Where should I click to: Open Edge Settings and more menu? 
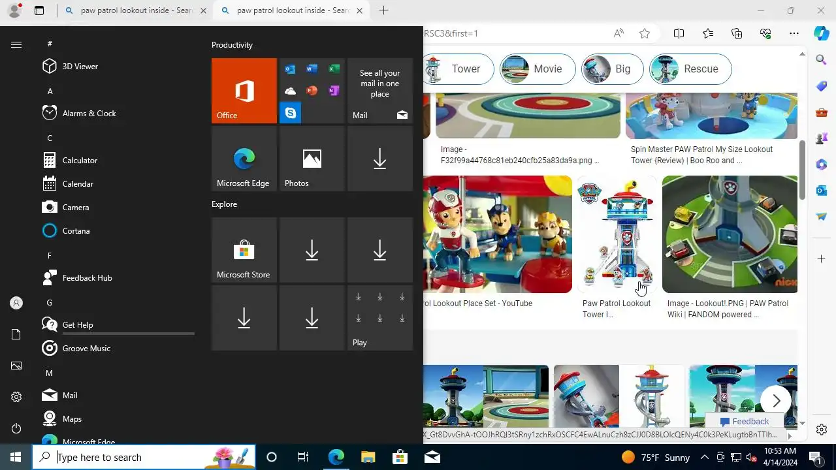(794, 33)
